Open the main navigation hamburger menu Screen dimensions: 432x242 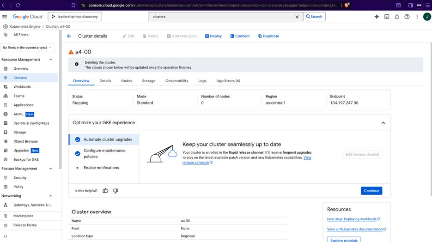5,17
